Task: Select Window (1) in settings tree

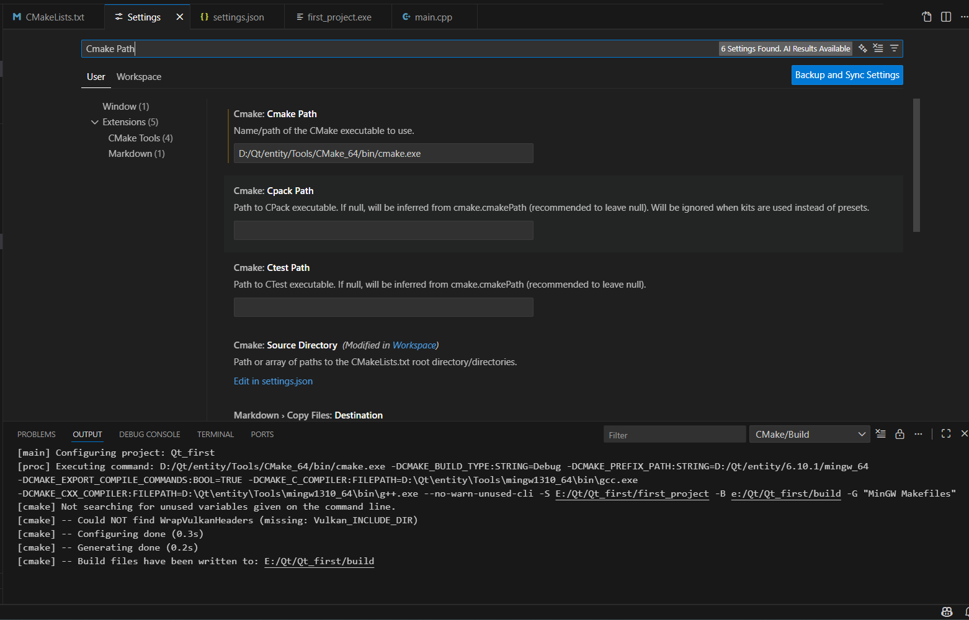Action: pyautogui.click(x=126, y=107)
